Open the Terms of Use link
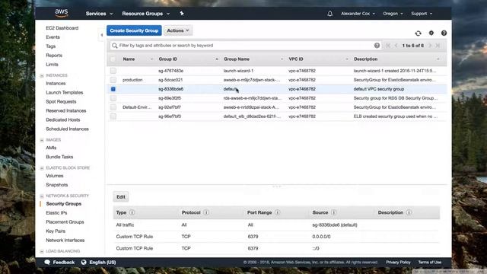Image resolution: width=487 pixels, height=274 pixels. click(429, 262)
